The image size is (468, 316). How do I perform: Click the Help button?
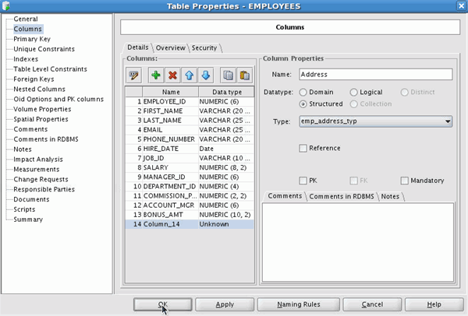pos(434,304)
